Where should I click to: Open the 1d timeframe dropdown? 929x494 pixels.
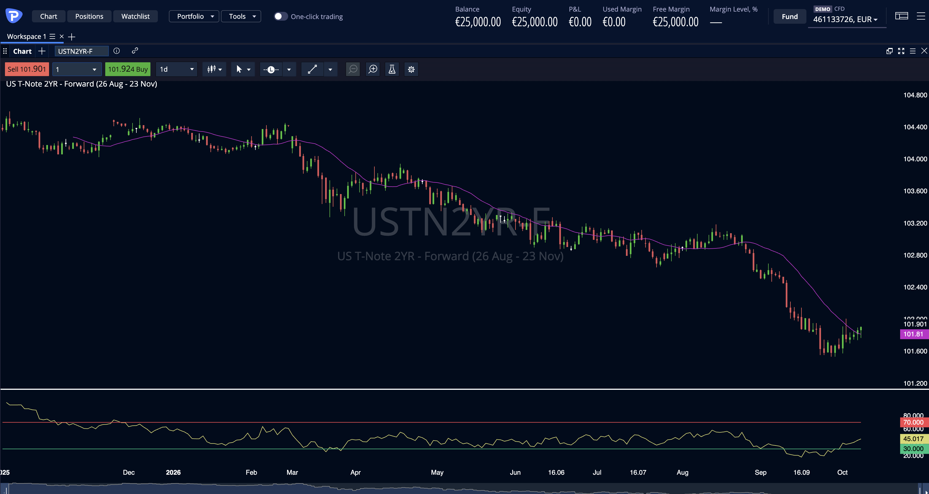coord(177,69)
